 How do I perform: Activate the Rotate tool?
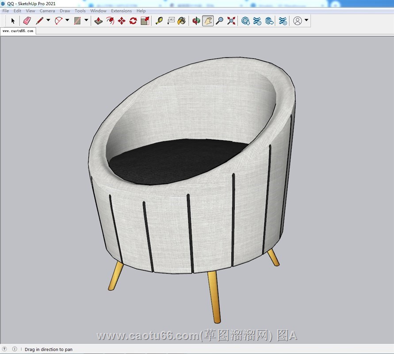(x=133, y=21)
